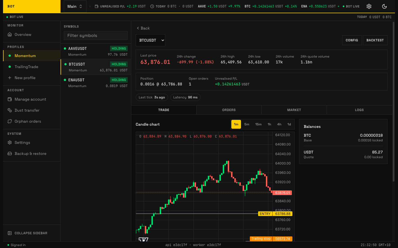Select the 1m candle interval
398x248 pixels.
point(236,124)
